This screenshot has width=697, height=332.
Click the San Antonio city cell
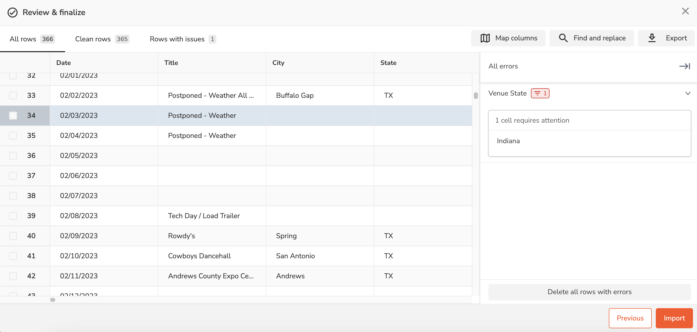tap(320, 256)
